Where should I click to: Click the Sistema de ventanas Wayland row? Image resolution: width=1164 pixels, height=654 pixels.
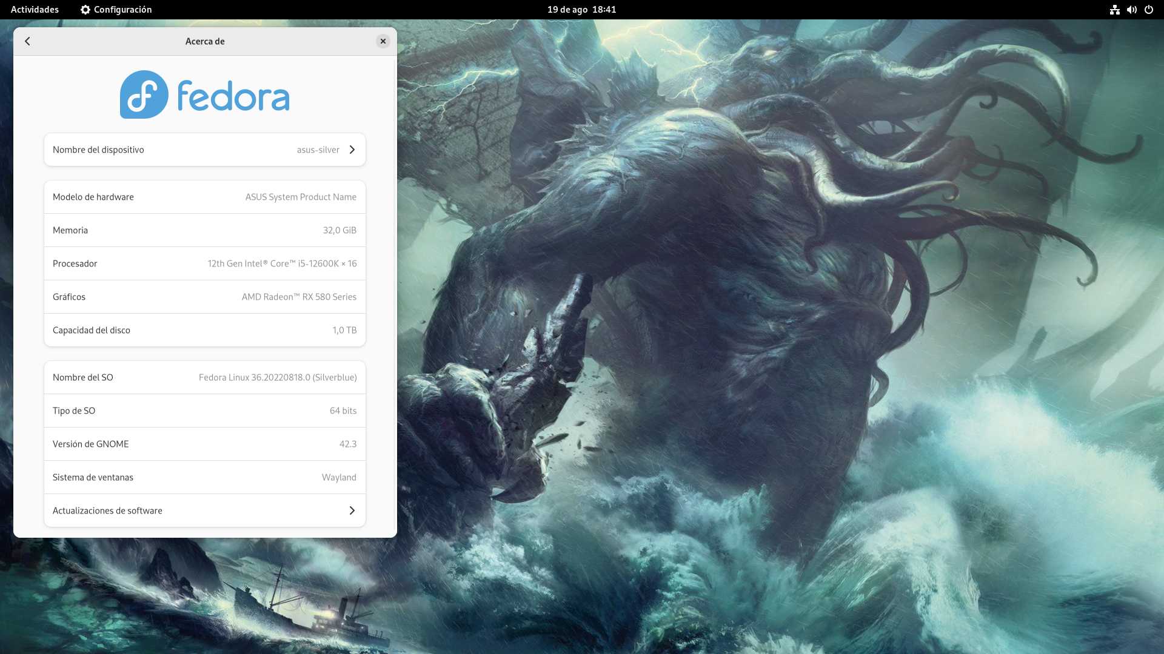coord(204,477)
